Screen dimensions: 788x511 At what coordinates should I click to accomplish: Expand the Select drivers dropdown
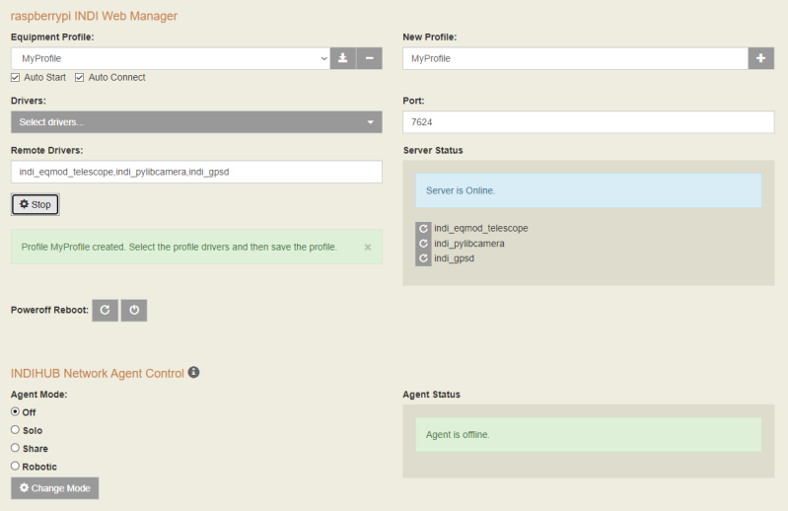(x=196, y=122)
